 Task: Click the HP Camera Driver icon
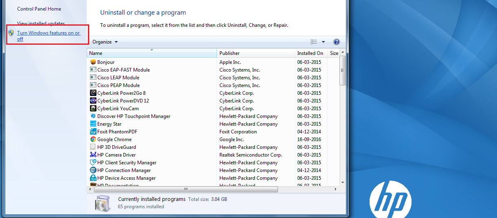pos(93,155)
